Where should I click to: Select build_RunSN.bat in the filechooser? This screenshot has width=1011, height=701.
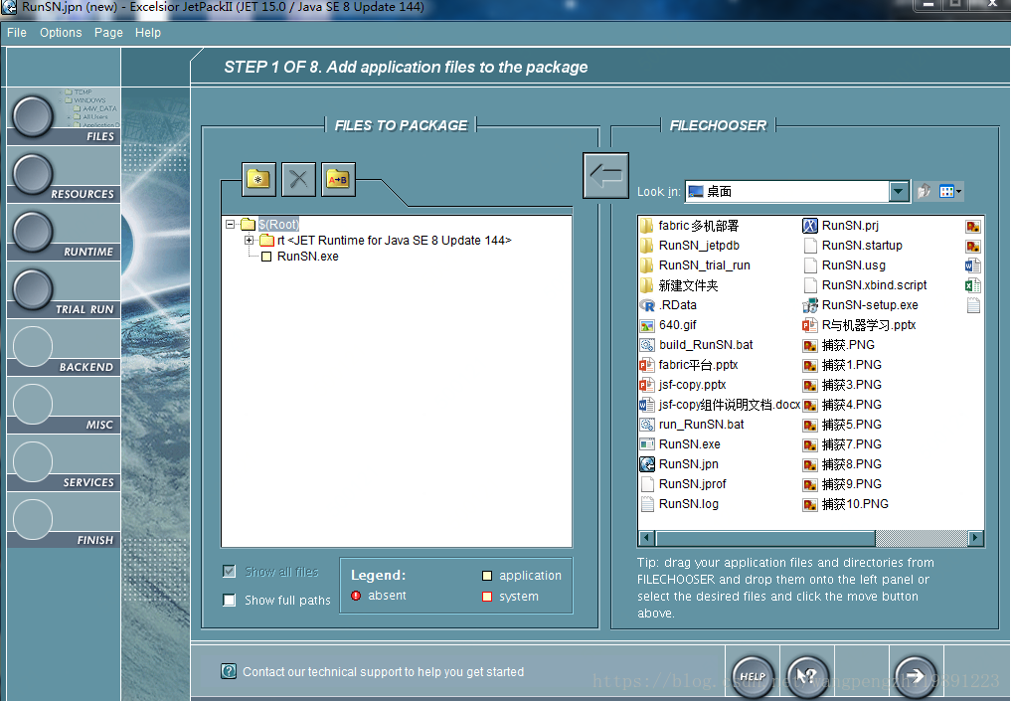coord(696,345)
